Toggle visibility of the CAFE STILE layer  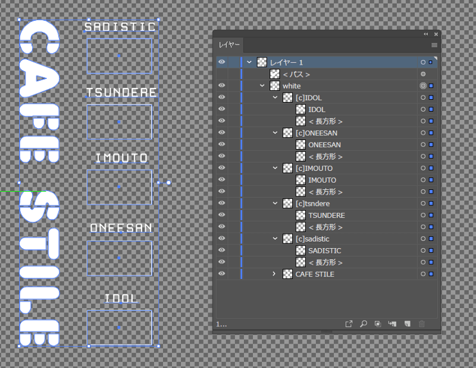221,274
